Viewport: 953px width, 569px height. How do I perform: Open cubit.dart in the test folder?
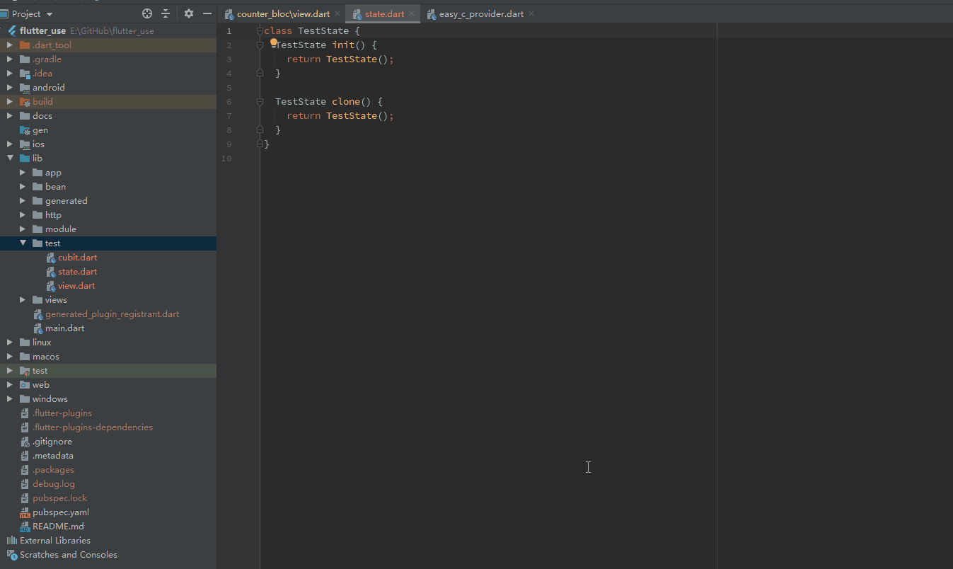[77, 258]
